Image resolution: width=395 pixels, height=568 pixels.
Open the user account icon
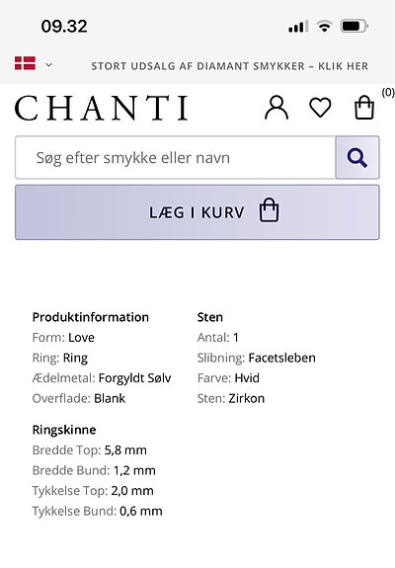276,108
